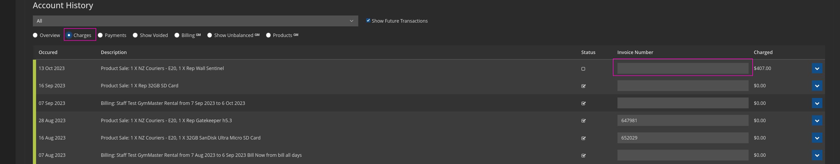Click status icon on 16 Aug 2023 row
Image resolution: width=840 pixels, height=164 pixels.
(x=583, y=138)
